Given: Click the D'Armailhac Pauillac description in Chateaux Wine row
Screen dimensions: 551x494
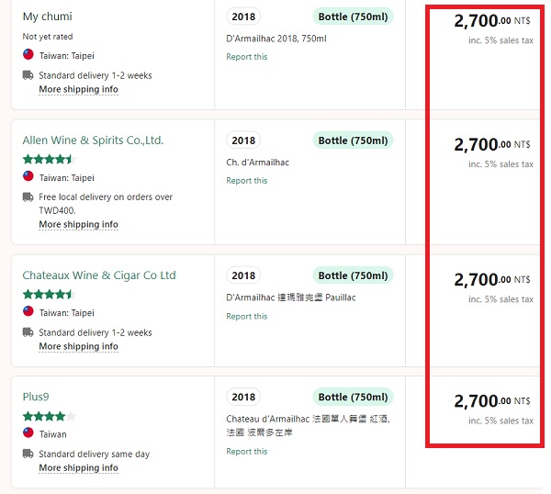Looking at the screenshot, I should point(291,298).
